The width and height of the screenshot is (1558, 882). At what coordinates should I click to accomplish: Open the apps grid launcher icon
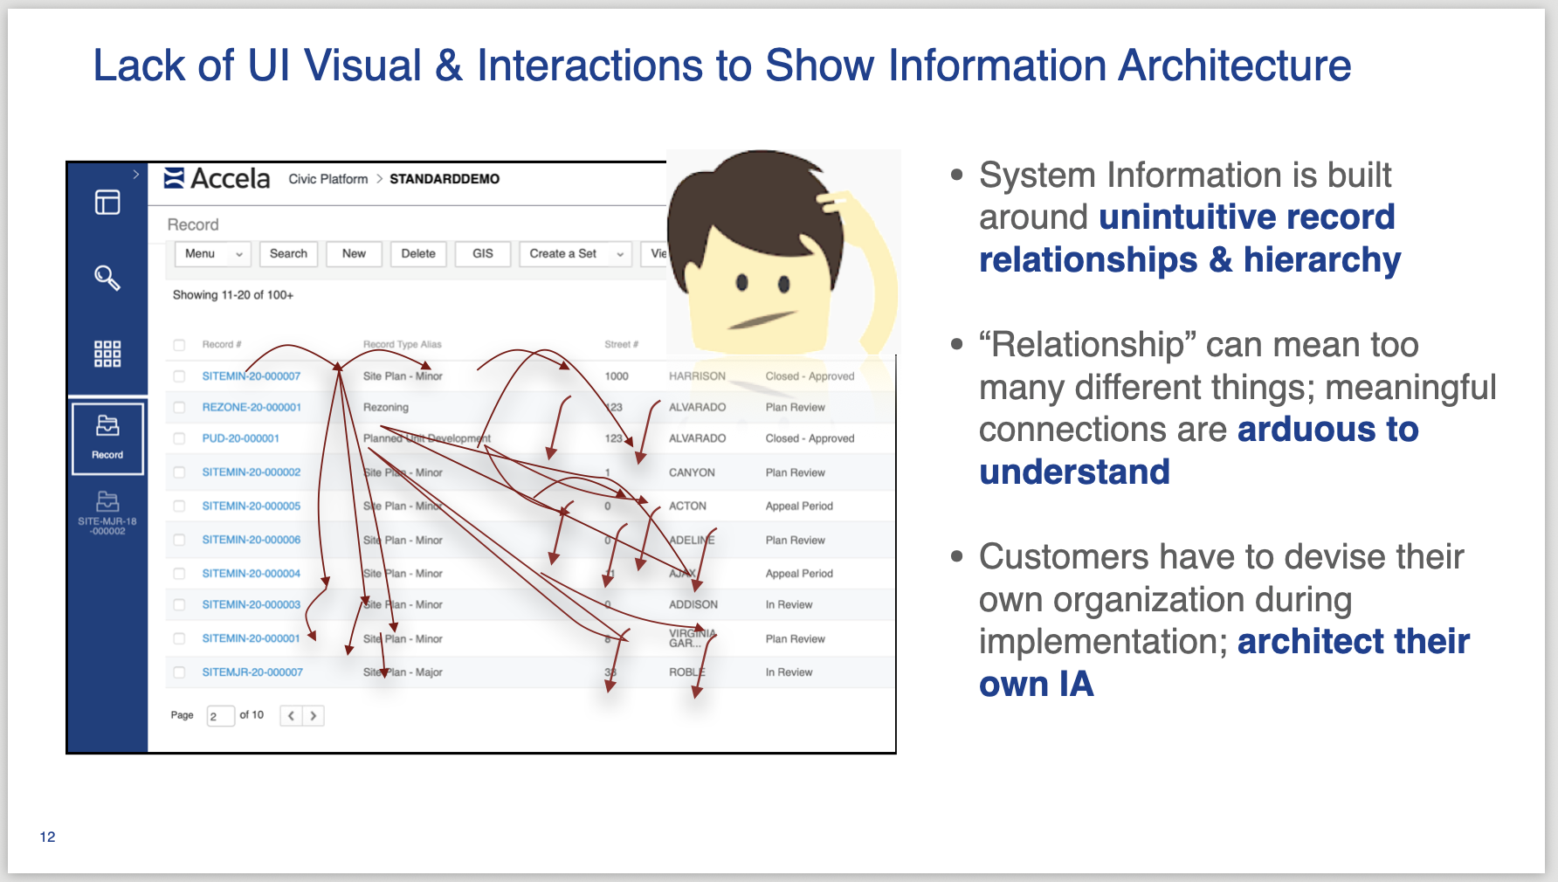pos(107,354)
